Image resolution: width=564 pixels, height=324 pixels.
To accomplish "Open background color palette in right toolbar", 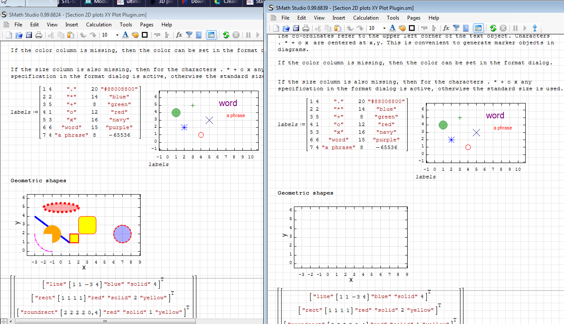I will coord(402,28).
